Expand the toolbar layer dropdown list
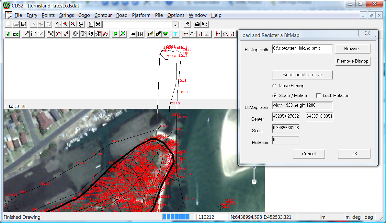The image size is (386, 223). (176, 25)
